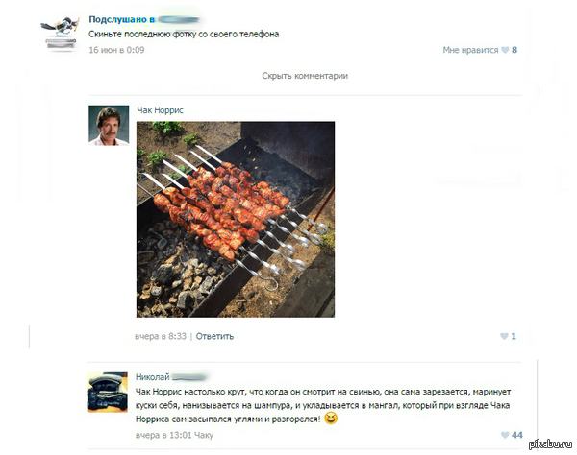Image resolution: width=577 pixels, height=455 pixels.
Task: Open comment timestamp вчера в 13:01
Action: click(163, 435)
